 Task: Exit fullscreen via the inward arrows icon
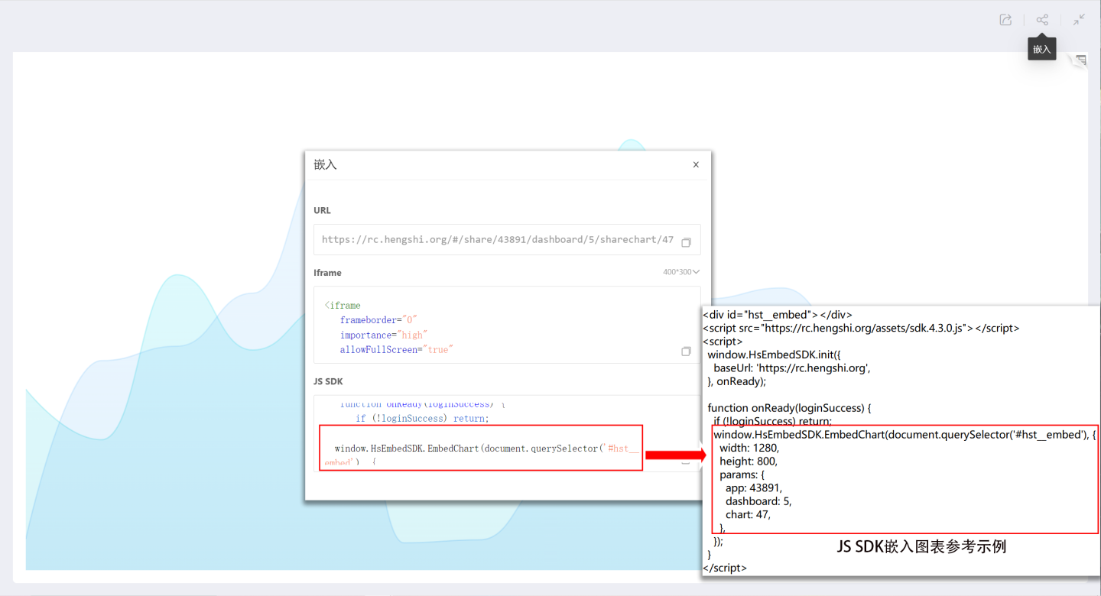pos(1079,20)
